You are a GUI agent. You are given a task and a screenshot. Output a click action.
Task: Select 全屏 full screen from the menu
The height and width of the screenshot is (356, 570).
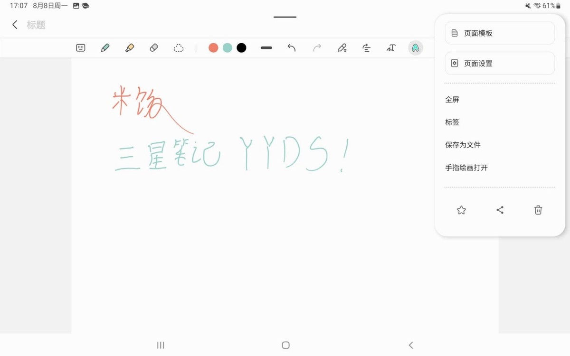(452, 99)
